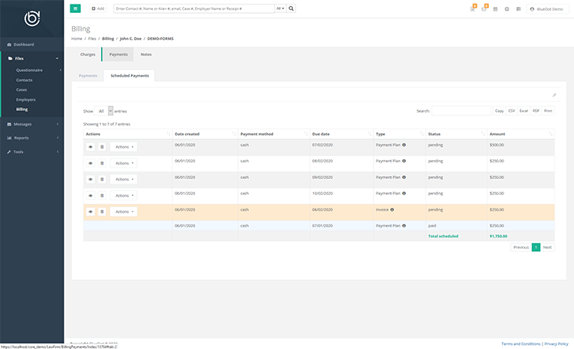Delete the scheduled payment due 07/02/2020

[x=102, y=147]
